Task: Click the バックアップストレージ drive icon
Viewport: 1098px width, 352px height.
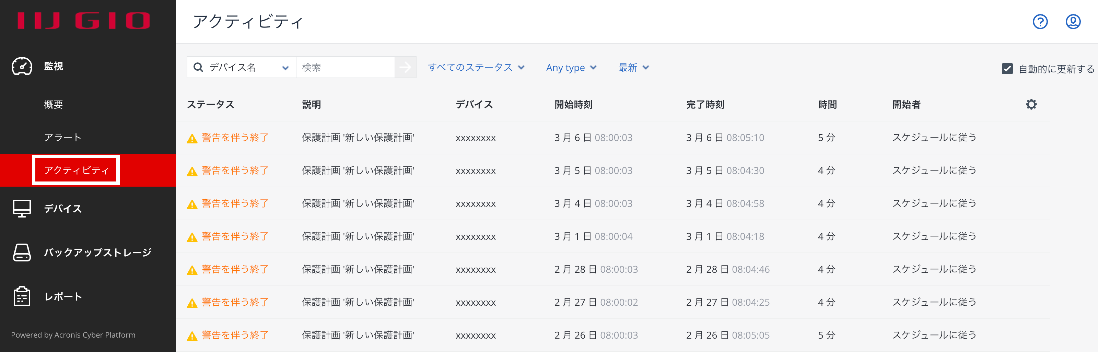Action: (22, 253)
